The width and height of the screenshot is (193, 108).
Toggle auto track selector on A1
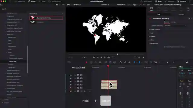click(78, 91)
